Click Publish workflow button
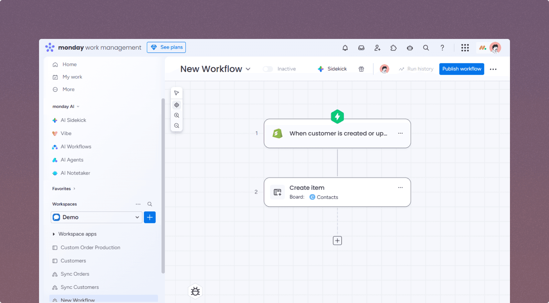This screenshot has width=549, height=303. [461, 69]
